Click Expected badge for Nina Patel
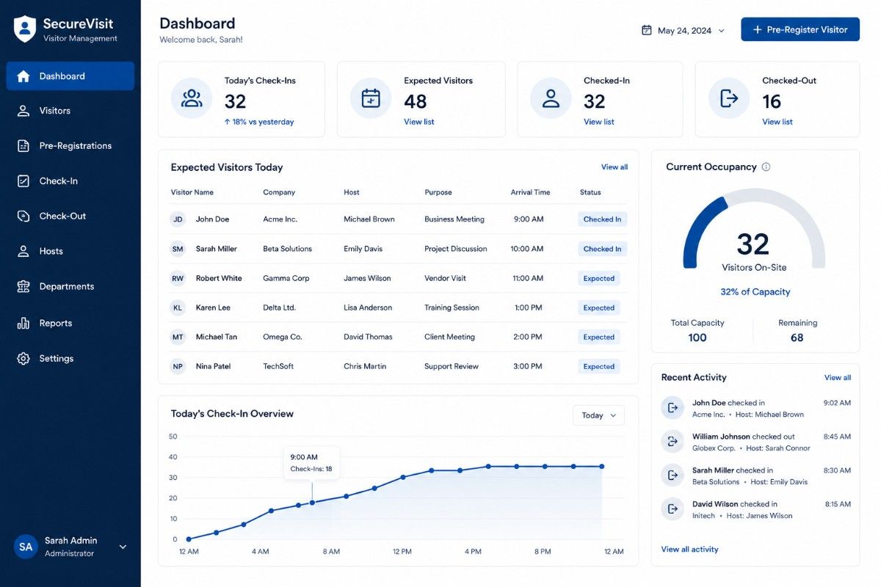Screen dimensions: 881x587 tap(598, 366)
